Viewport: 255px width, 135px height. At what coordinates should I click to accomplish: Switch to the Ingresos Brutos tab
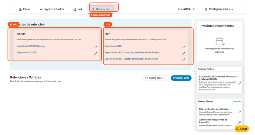pos(52,9)
